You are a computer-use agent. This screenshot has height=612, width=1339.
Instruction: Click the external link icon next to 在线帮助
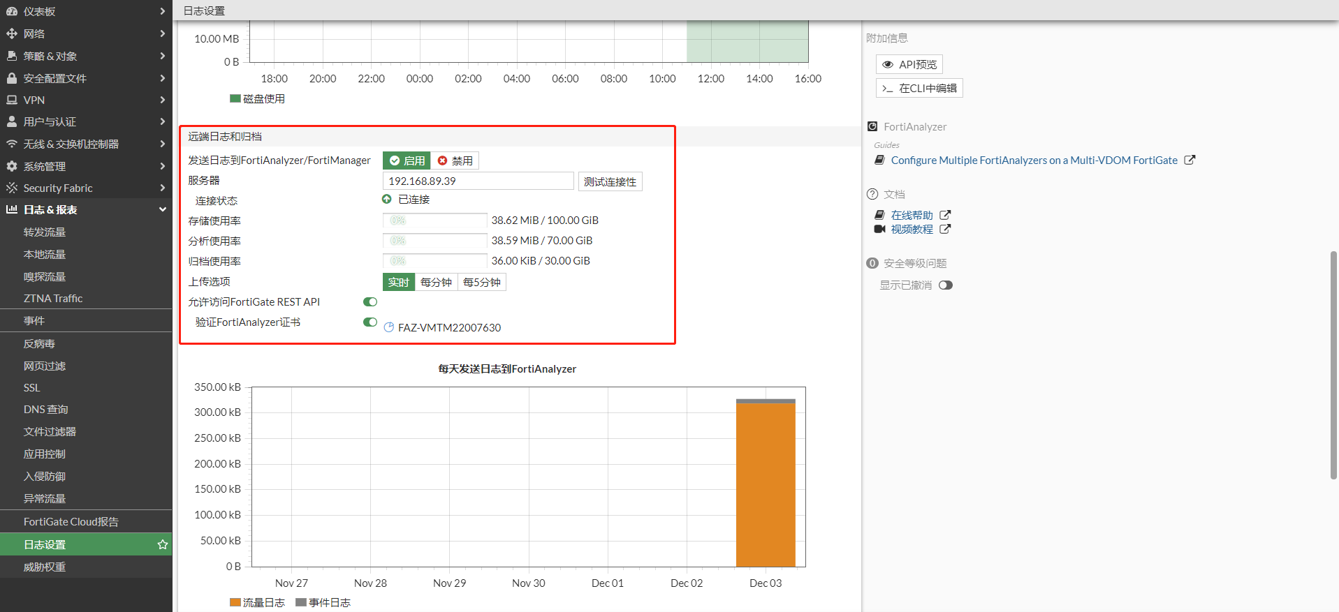945,215
